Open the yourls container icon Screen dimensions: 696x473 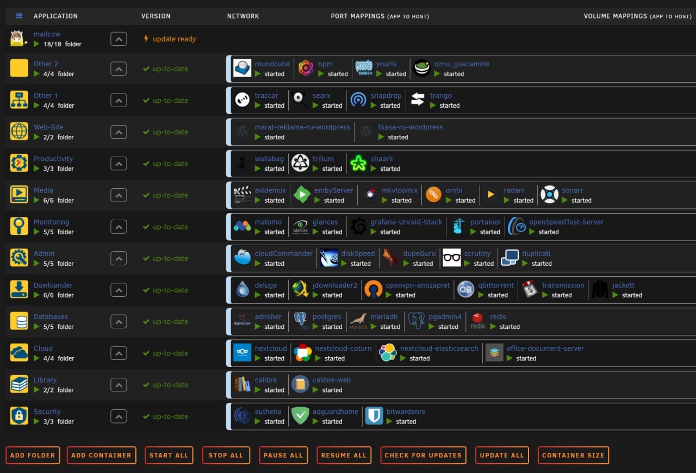tap(364, 67)
